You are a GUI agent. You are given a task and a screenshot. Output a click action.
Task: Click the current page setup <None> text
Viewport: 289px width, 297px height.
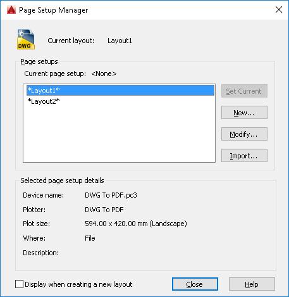click(x=104, y=73)
